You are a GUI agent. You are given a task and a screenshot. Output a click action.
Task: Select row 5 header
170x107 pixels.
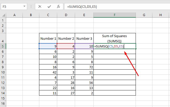[3, 46]
